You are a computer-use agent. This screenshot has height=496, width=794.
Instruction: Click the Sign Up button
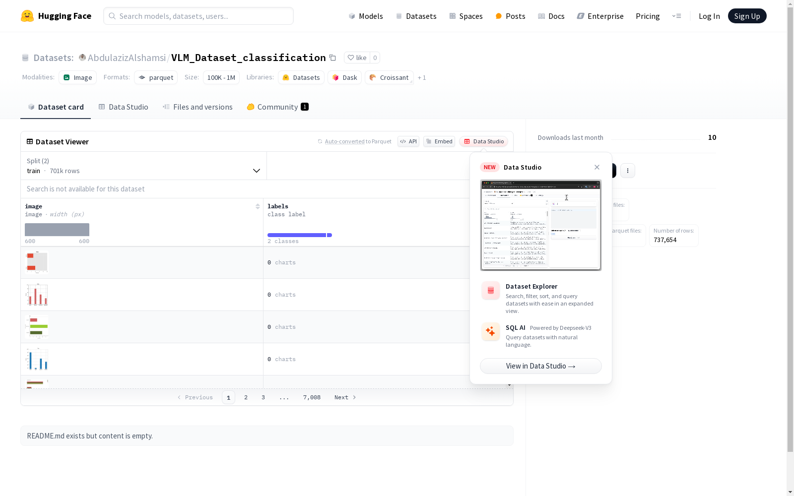click(747, 16)
